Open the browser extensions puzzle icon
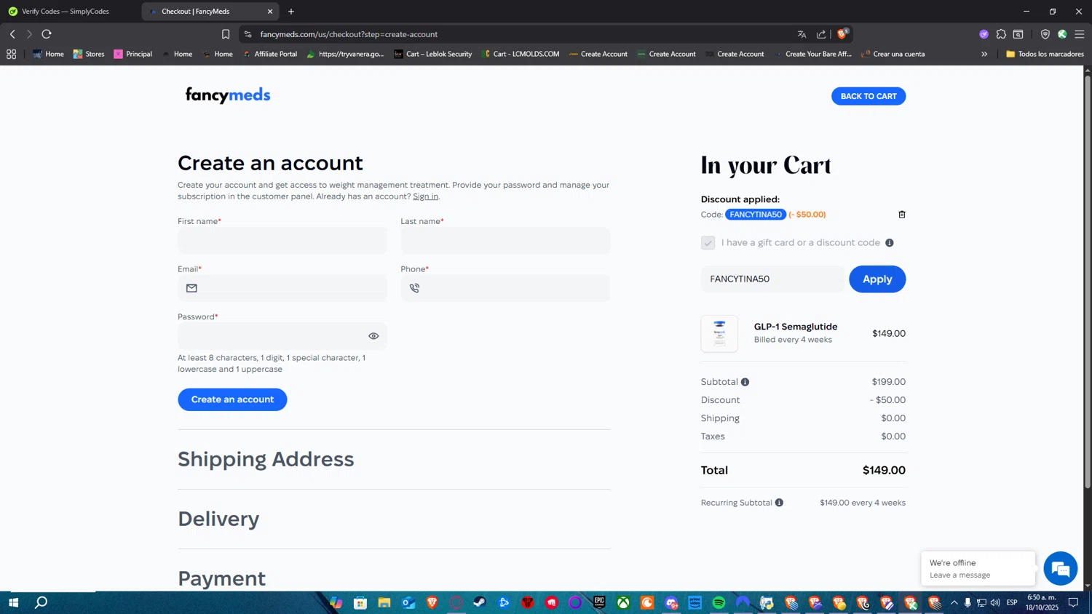Viewport: 1092px width, 614px height. [1001, 34]
